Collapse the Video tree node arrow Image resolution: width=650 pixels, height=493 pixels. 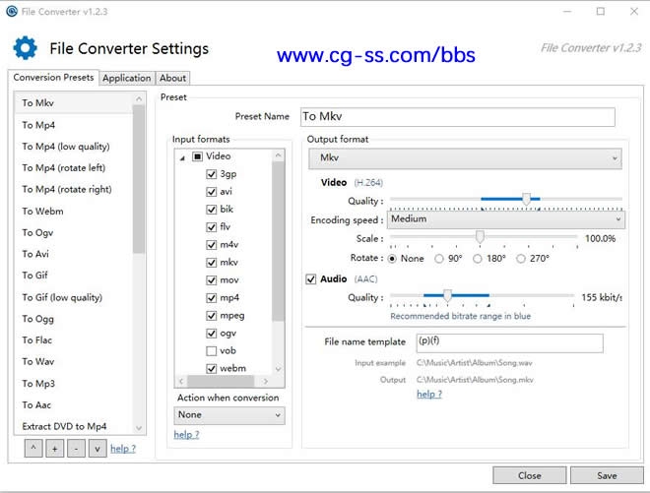(x=182, y=157)
